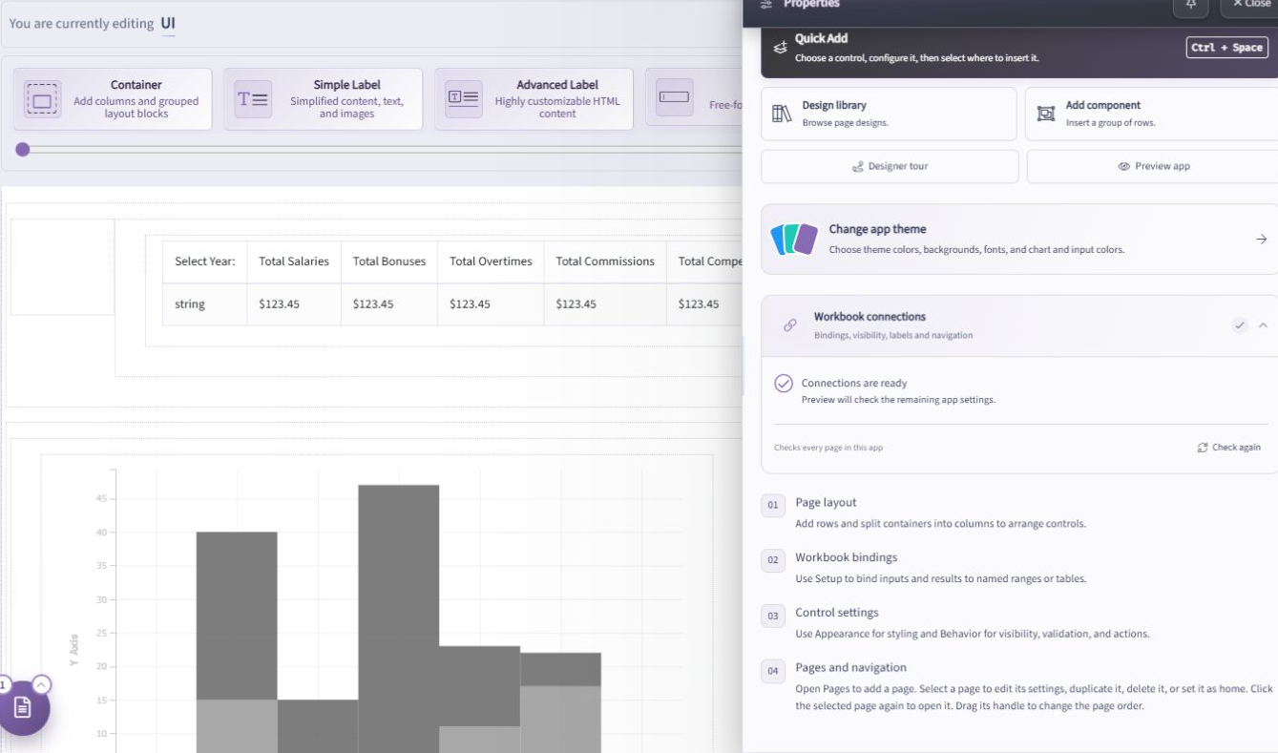Click the Total Overtimes header cell
Image resolution: width=1278 pixels, height=753 pixels.
point(491,261)
